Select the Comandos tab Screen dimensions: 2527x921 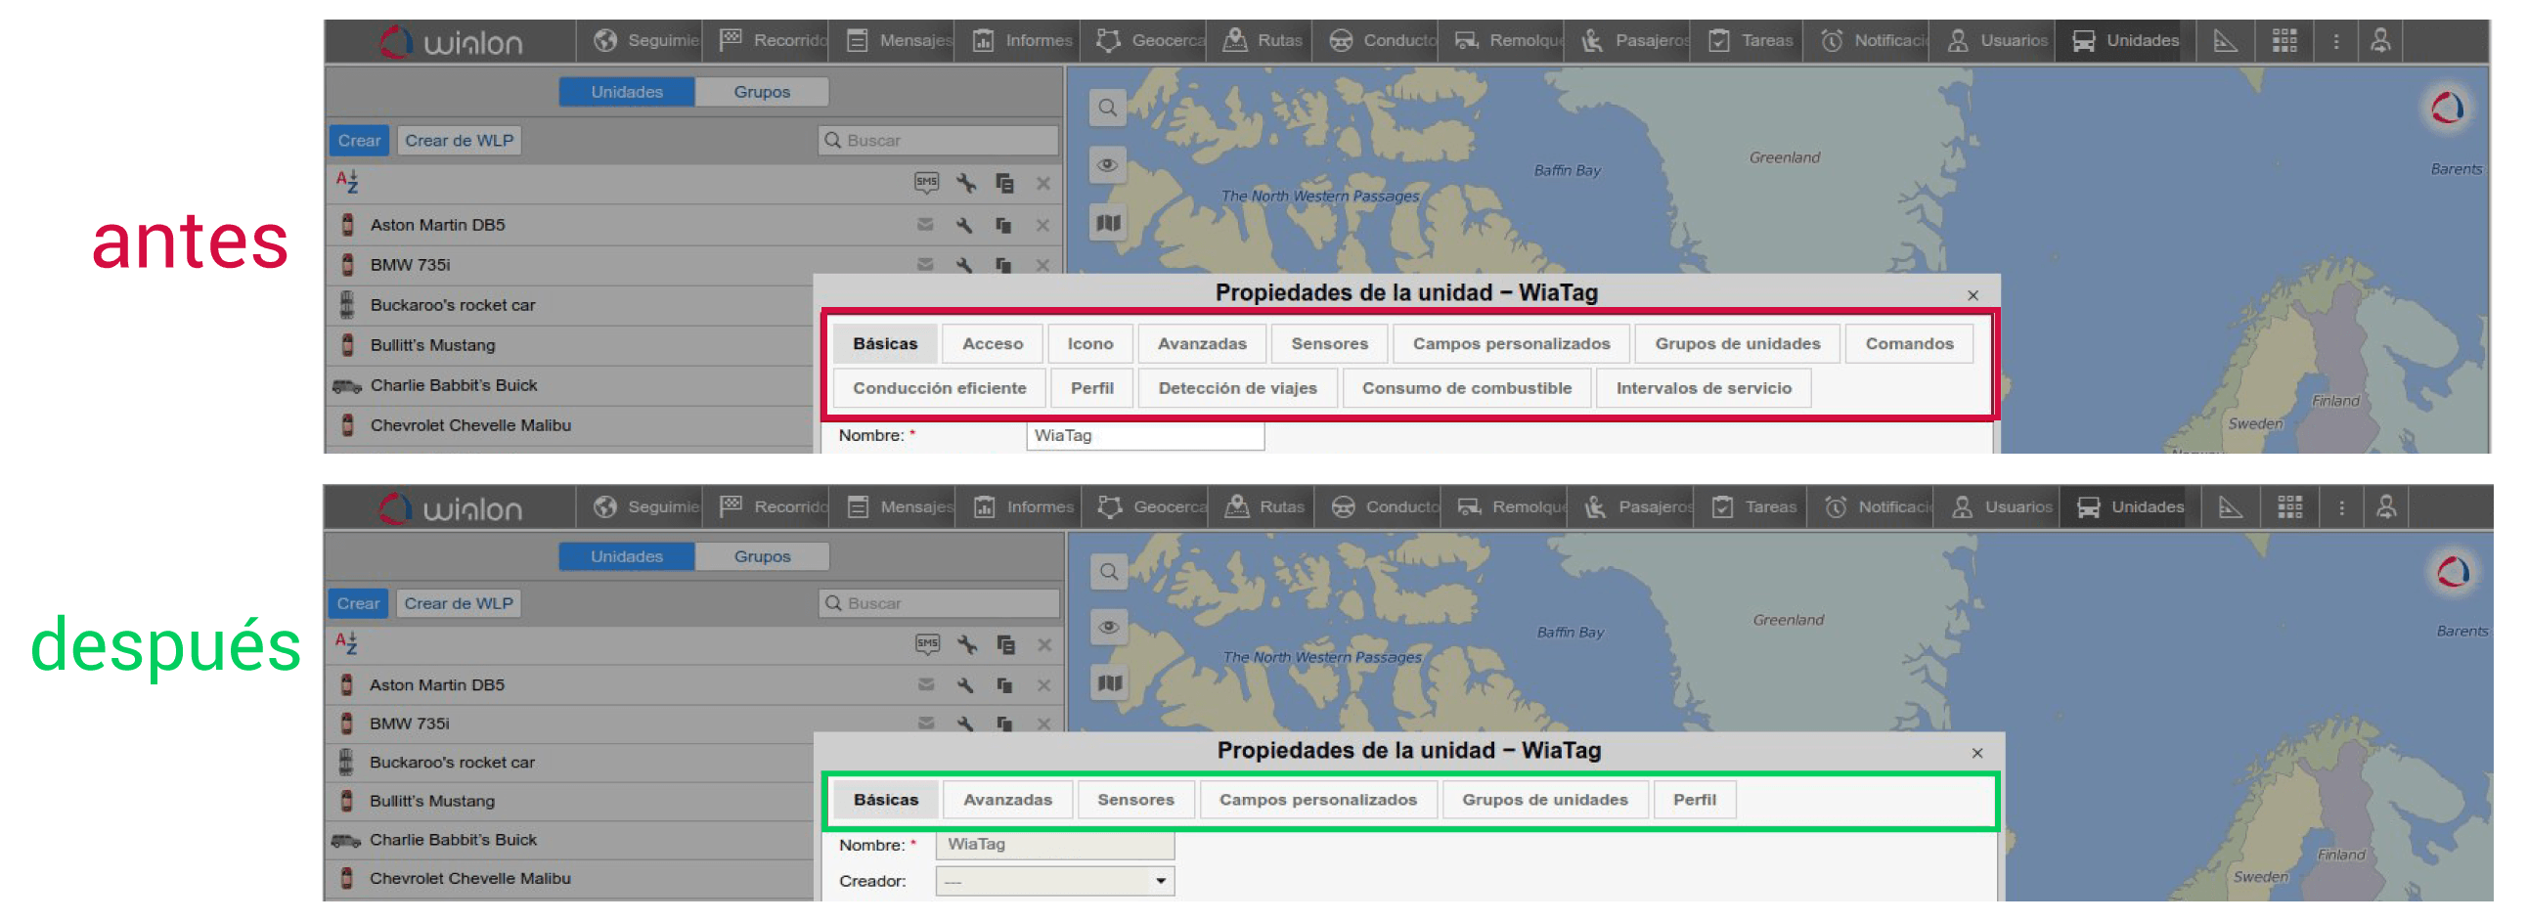pos(1908,344)
